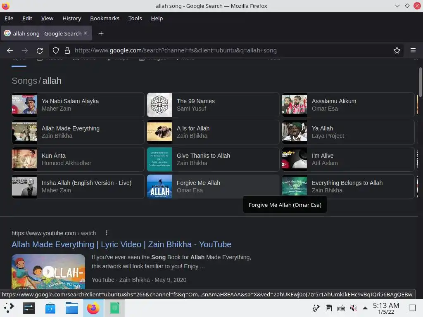Switch to Firefox in taskbar
The image size is (423, 317).
pyautogui.click(x=93, y=308)
